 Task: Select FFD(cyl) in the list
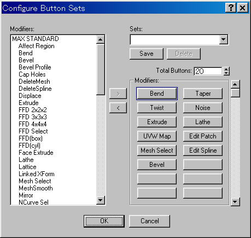point(30,146)
